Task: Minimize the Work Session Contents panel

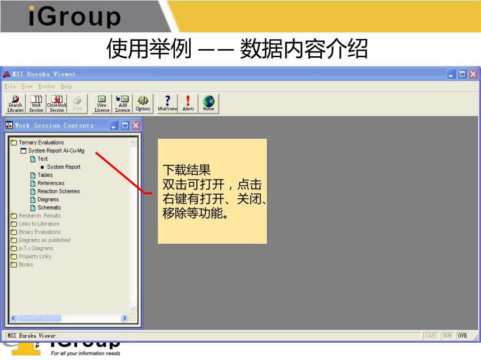Action: [x=114, y=126]
